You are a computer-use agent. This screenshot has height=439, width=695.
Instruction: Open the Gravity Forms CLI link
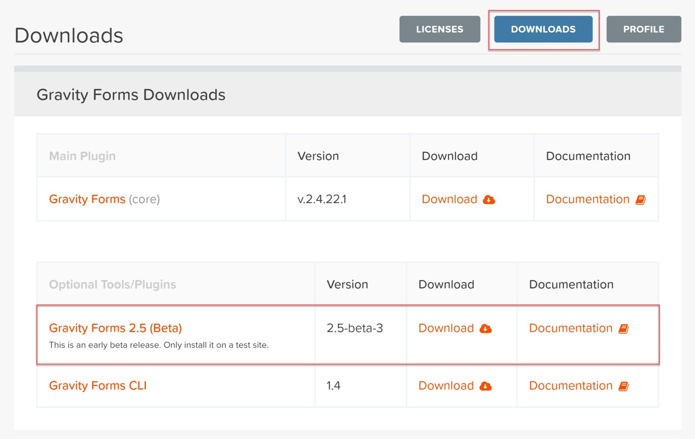(98, 386)
